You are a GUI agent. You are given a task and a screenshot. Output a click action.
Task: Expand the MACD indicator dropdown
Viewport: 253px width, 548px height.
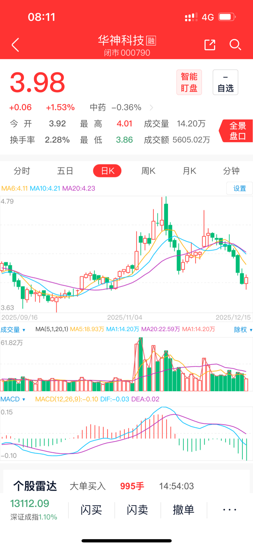13,399
